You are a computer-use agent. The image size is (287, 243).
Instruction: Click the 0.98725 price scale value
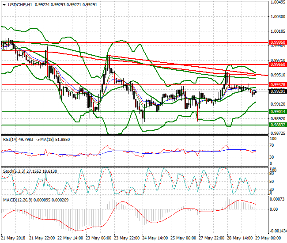click(278, 133)
